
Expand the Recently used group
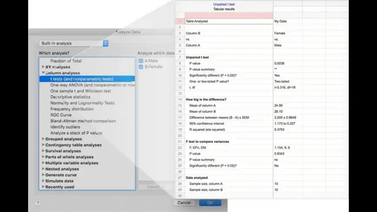coord(43,187)
